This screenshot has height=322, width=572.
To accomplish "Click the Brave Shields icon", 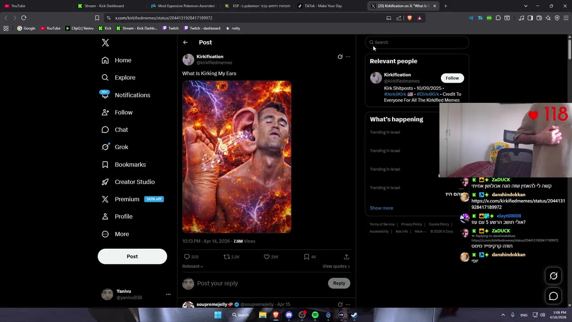I will [409, 18].
